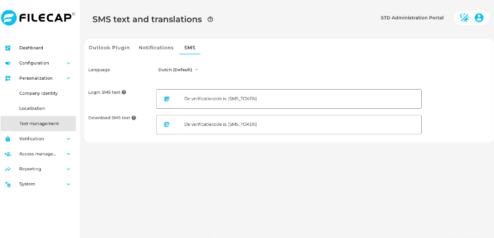Switch to the Notifications tab
494x238 pixels.
click(156, 48)
